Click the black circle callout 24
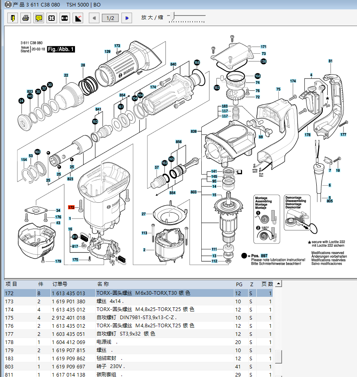This screenshot has height=377, width=357. 22,101
